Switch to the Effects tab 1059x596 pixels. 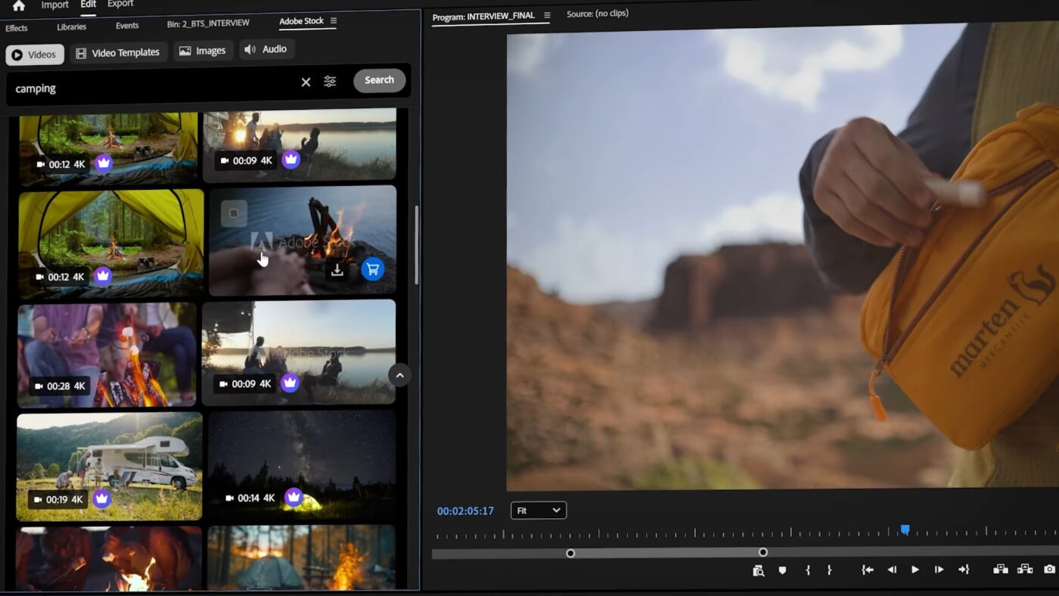17,28
